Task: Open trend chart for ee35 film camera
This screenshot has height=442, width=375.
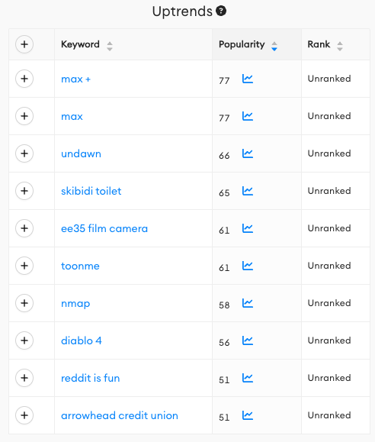Action: pyautogui.click(x=248, y=228)
